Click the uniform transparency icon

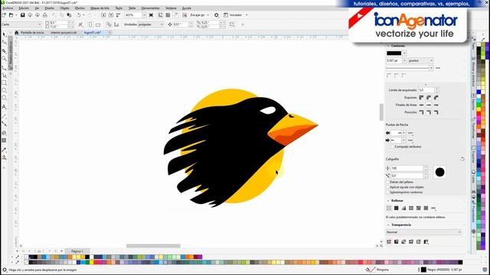pos(397,241)
